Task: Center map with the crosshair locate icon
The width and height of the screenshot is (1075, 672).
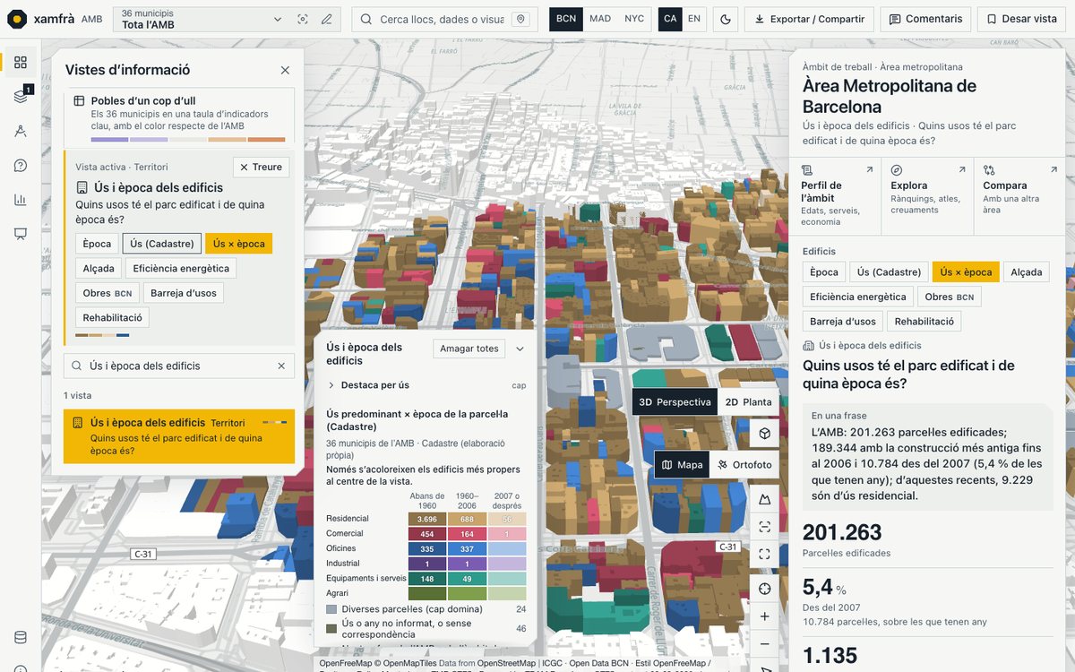Action: [x=764, y=589]
